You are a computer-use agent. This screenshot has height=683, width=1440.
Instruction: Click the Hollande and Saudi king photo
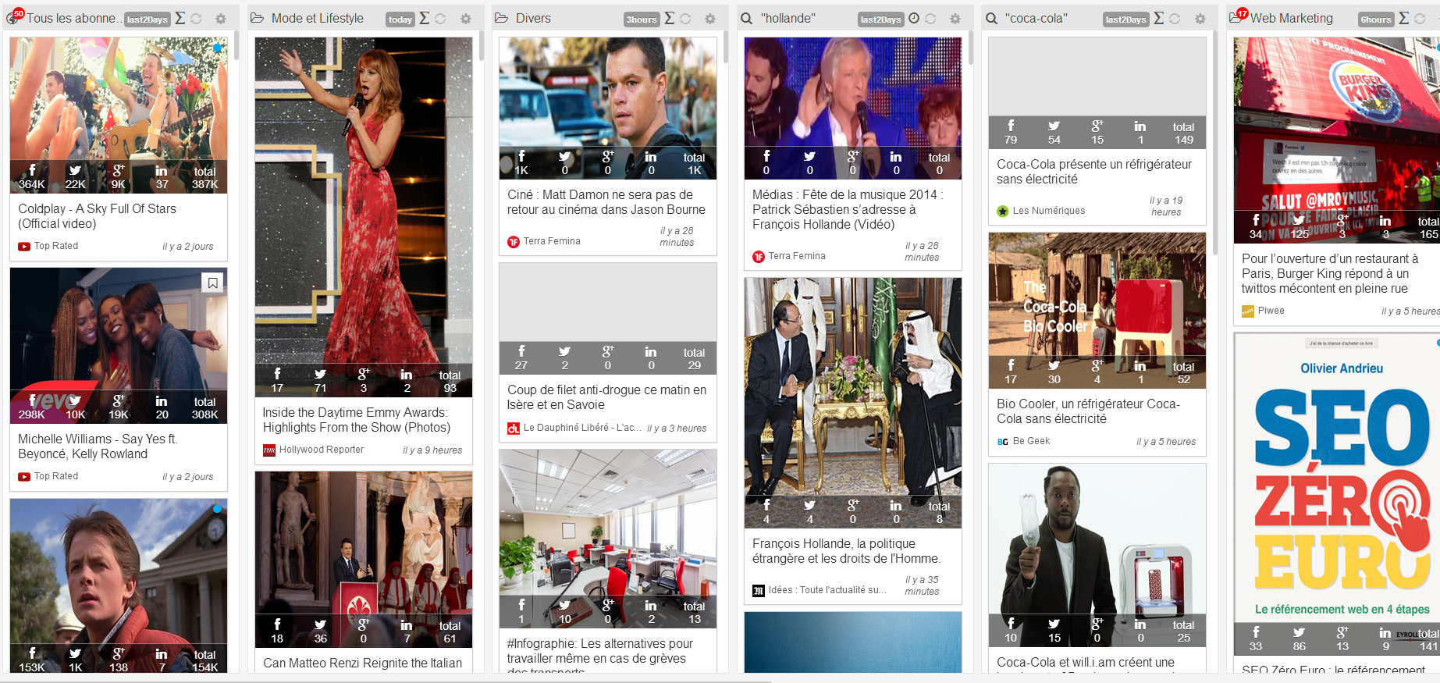(853, 403)
